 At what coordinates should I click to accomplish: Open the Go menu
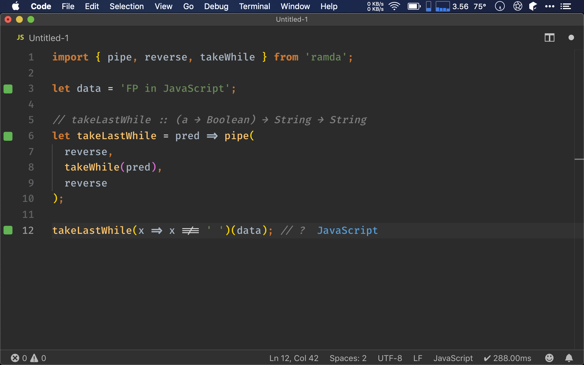pyautogui.click(x=188, y=6)
